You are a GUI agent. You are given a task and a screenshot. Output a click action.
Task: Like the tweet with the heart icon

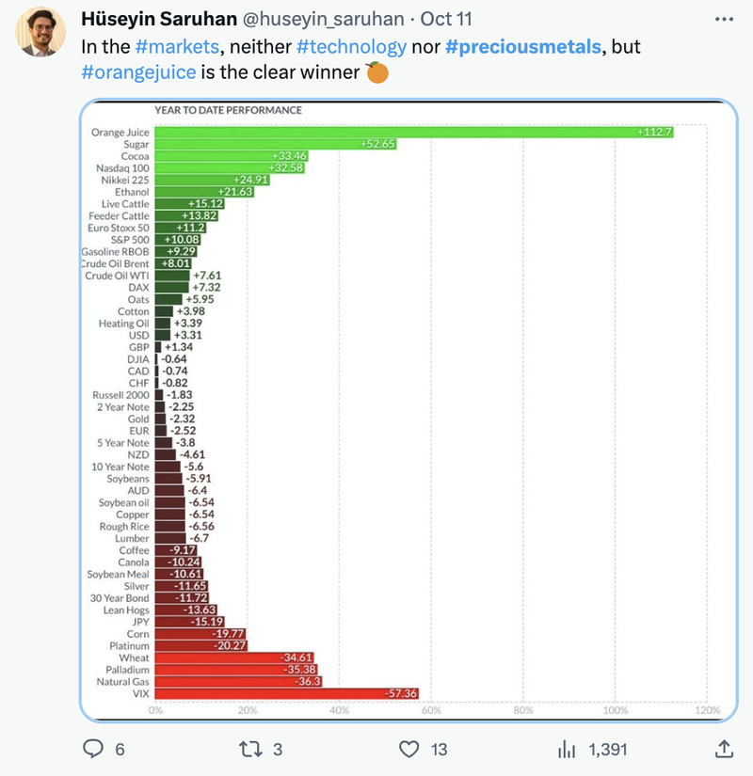coord(409,749)
